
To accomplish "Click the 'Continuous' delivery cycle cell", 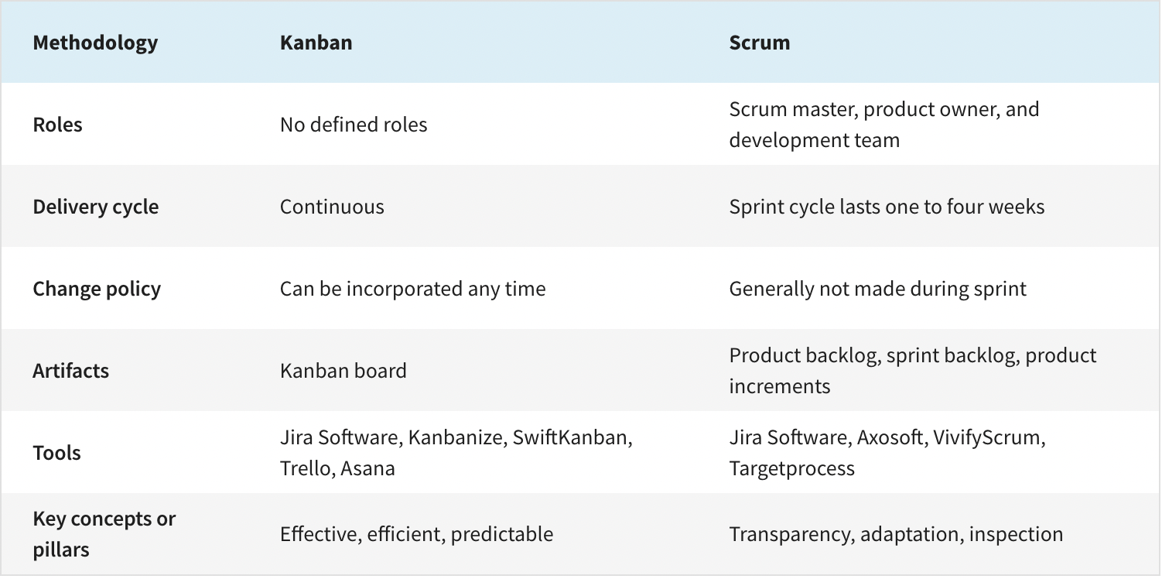I will (332, 207).
